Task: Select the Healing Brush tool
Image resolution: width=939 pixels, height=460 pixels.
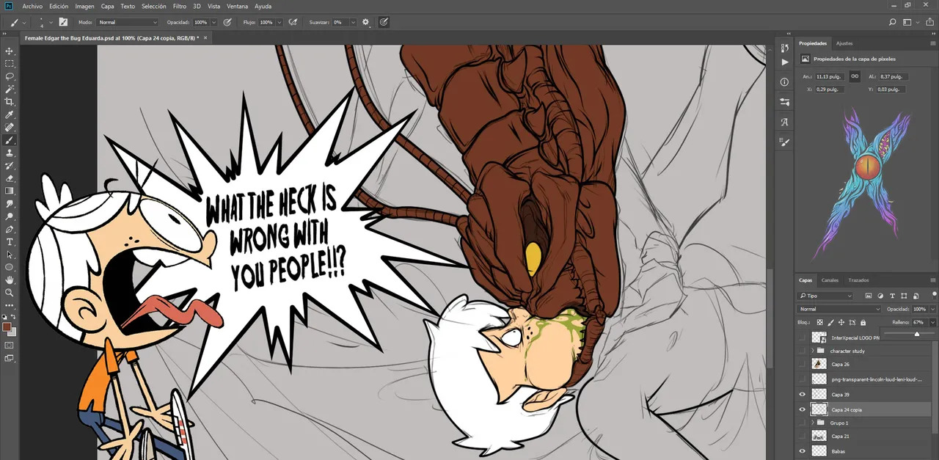Action: 10,128
